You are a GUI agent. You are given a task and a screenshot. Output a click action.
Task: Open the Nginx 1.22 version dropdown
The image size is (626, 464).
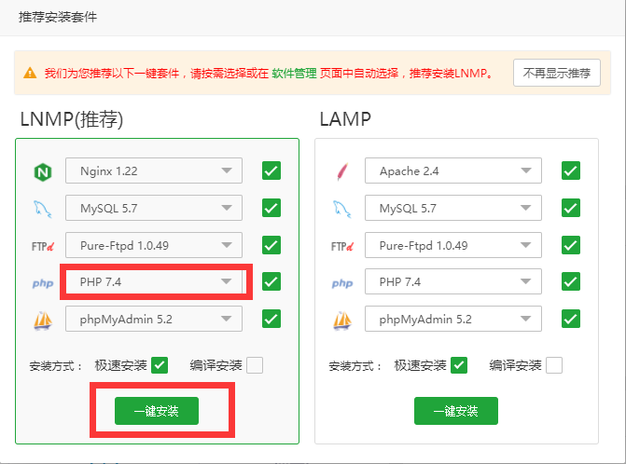tap(154, 171)
